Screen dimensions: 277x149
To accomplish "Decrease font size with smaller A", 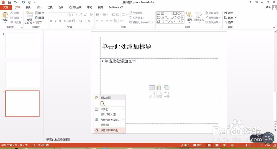I will [x=85, y=15].
